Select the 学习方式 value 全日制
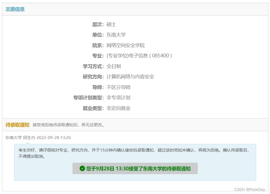 [114, 66]
